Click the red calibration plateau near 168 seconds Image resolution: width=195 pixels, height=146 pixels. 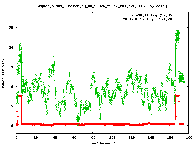(x=177, y=96)
